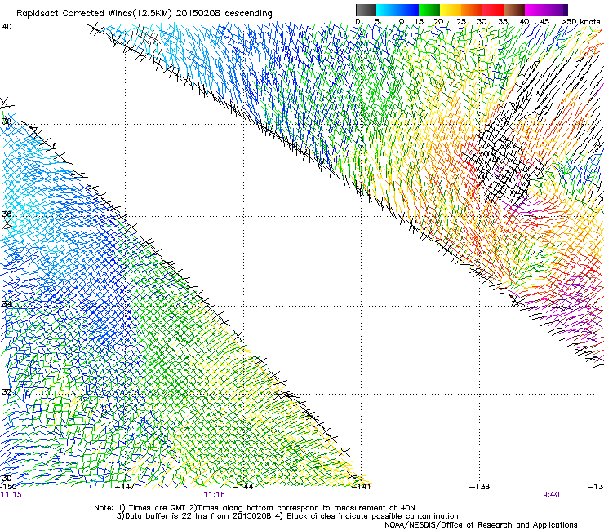
Task: Click the '-141' longitude axis label
Action: point(362,487)
